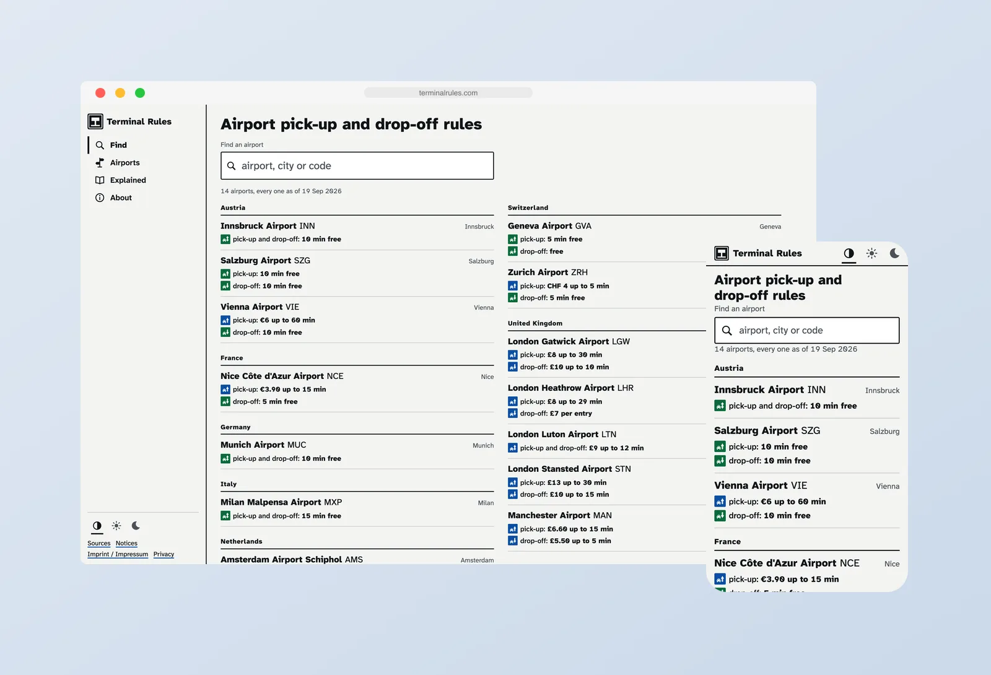Click blue pick-up icon for Nice Airport desktop

coord(225,390)
